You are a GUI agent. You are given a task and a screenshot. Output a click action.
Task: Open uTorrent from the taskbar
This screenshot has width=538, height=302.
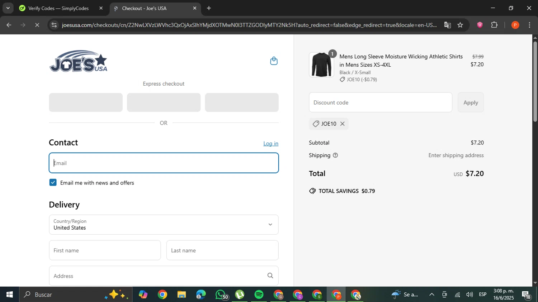click(x=240, y=294)
